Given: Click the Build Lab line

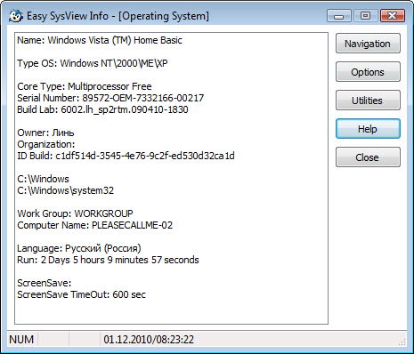Looking at the screenshot, I should pos(102,109).
